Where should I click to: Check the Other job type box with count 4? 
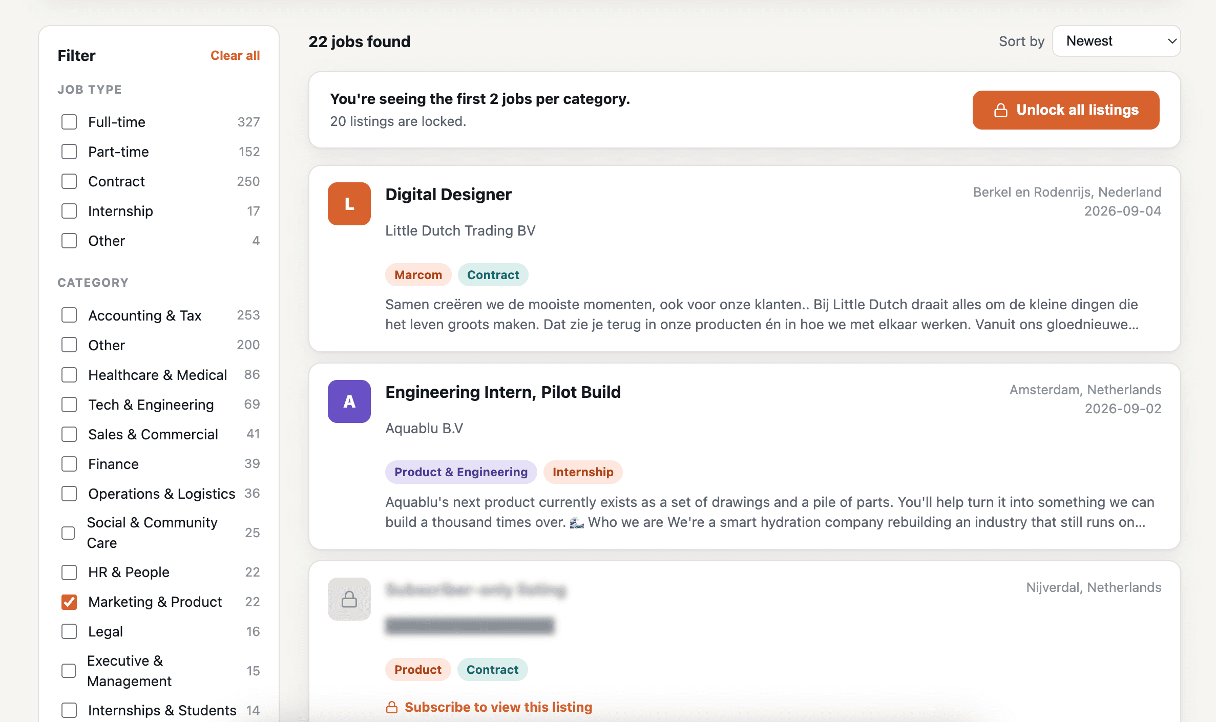coord(69,241)
